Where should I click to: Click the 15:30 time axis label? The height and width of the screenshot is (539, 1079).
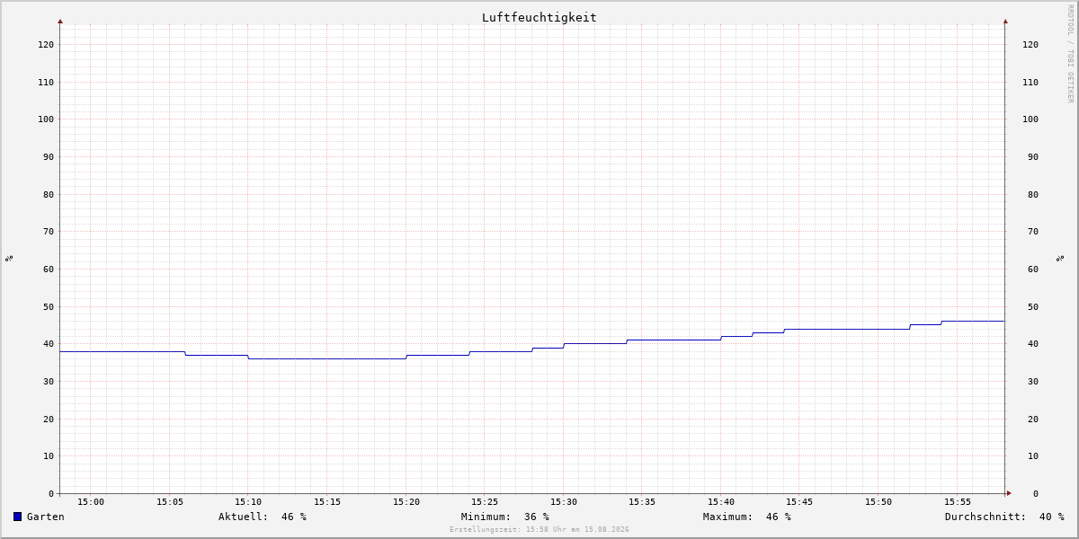tap(564, 502)
